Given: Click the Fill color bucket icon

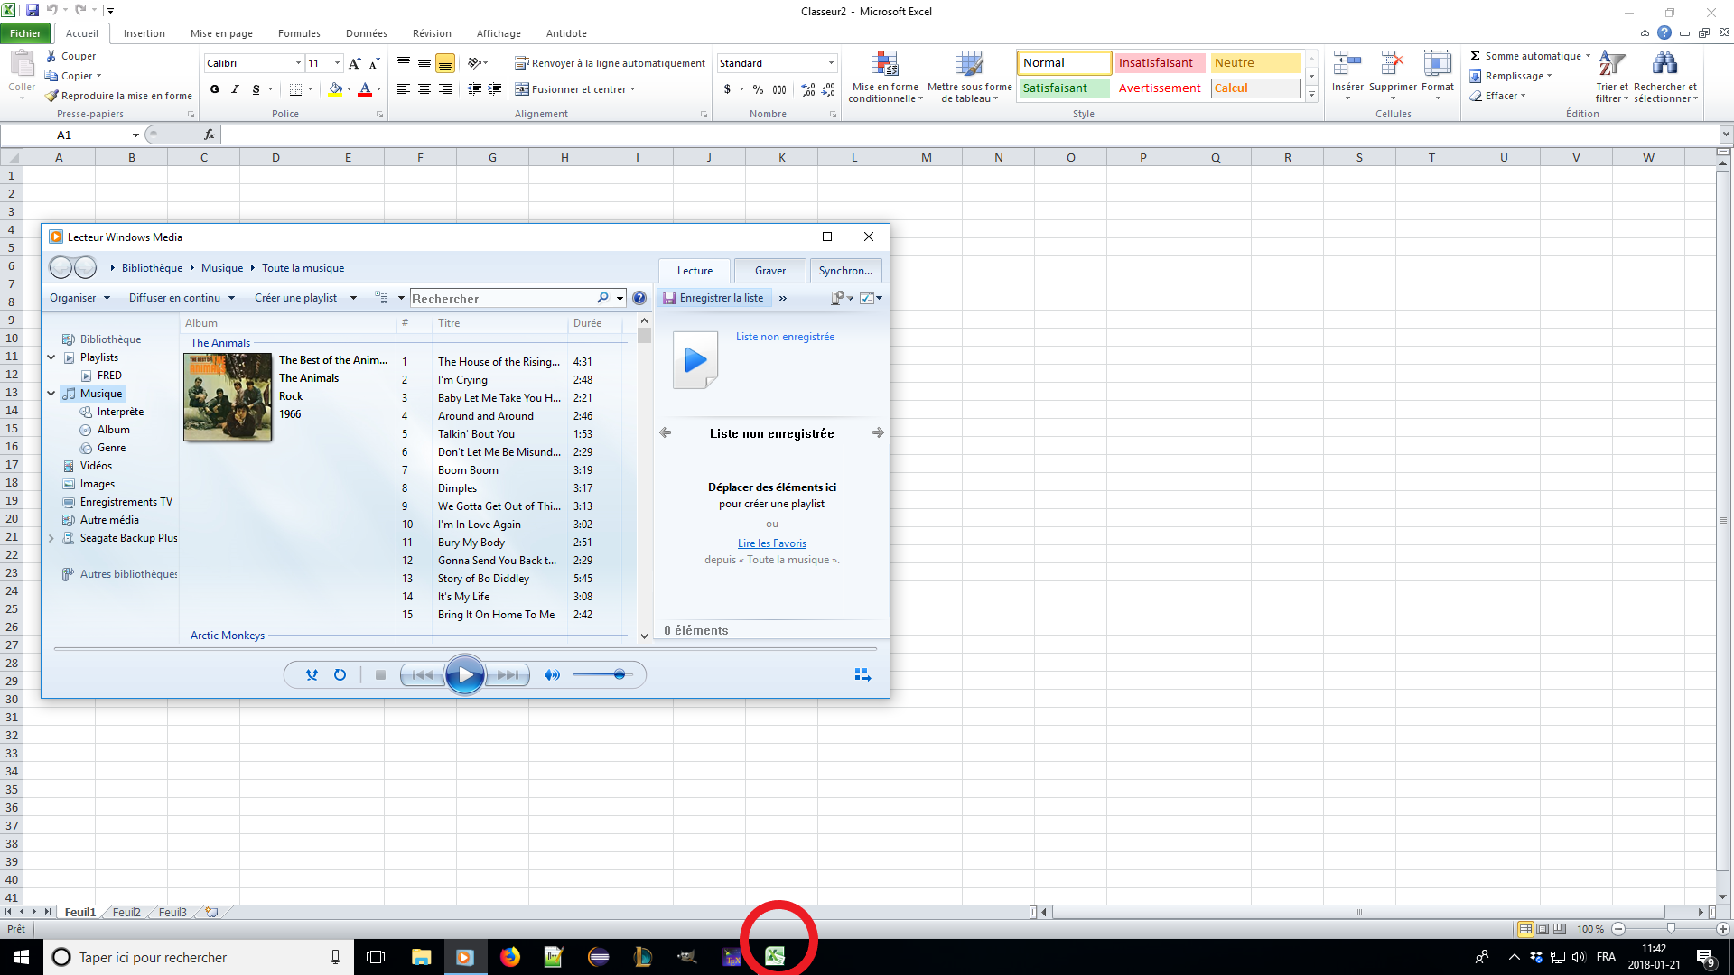Looking at the screenshot, I should click(x=335, y=89).
